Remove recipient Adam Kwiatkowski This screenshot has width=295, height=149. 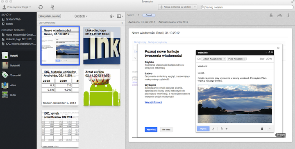[224, 59]
